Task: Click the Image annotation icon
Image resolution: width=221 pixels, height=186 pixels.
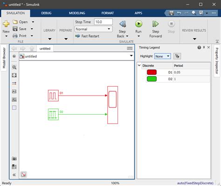Action: click(x=14, y=99)
